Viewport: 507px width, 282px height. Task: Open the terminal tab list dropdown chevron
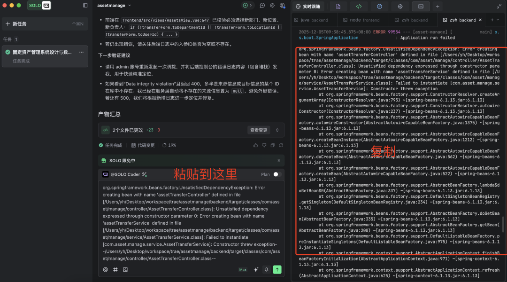coord(498,20)
